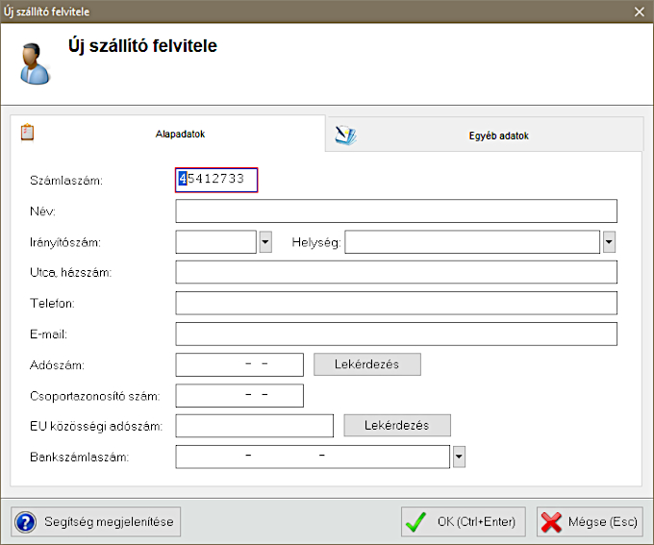
Task: Switch to the Alapadatok tab
Action: click(180, 136)
